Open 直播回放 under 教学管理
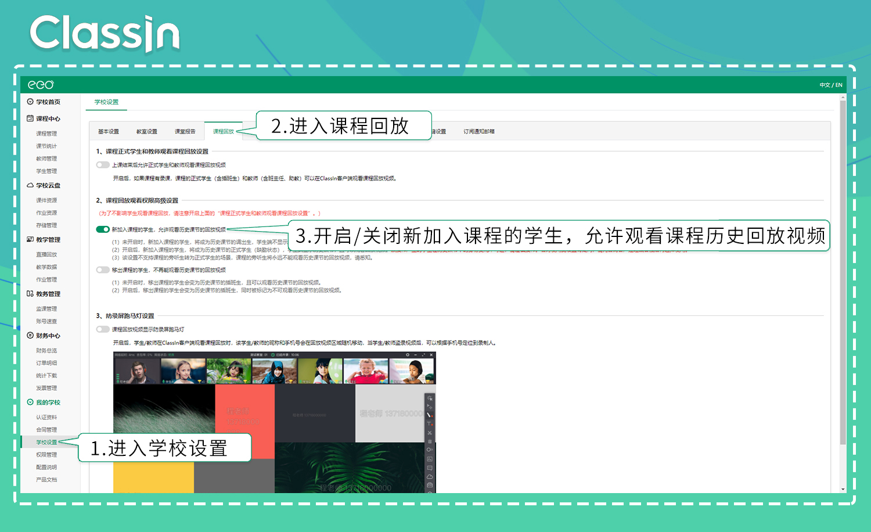This screenshot has width=871, height=532. click(46, 254)
